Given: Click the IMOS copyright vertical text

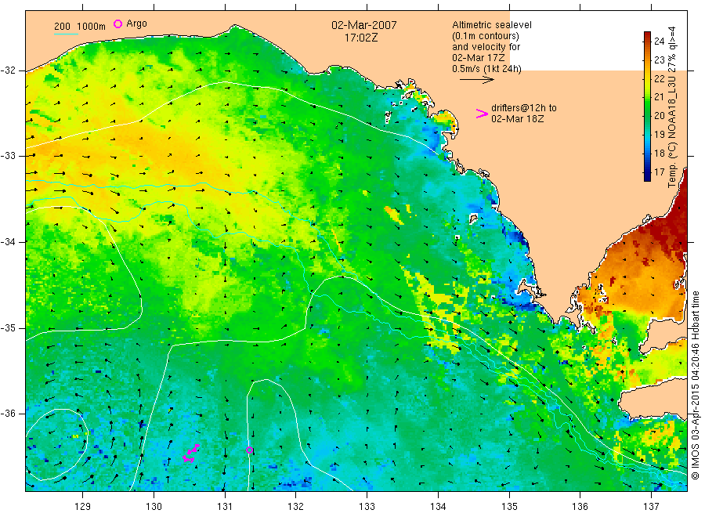Looking at the screenshot, I should pos(696,385).
